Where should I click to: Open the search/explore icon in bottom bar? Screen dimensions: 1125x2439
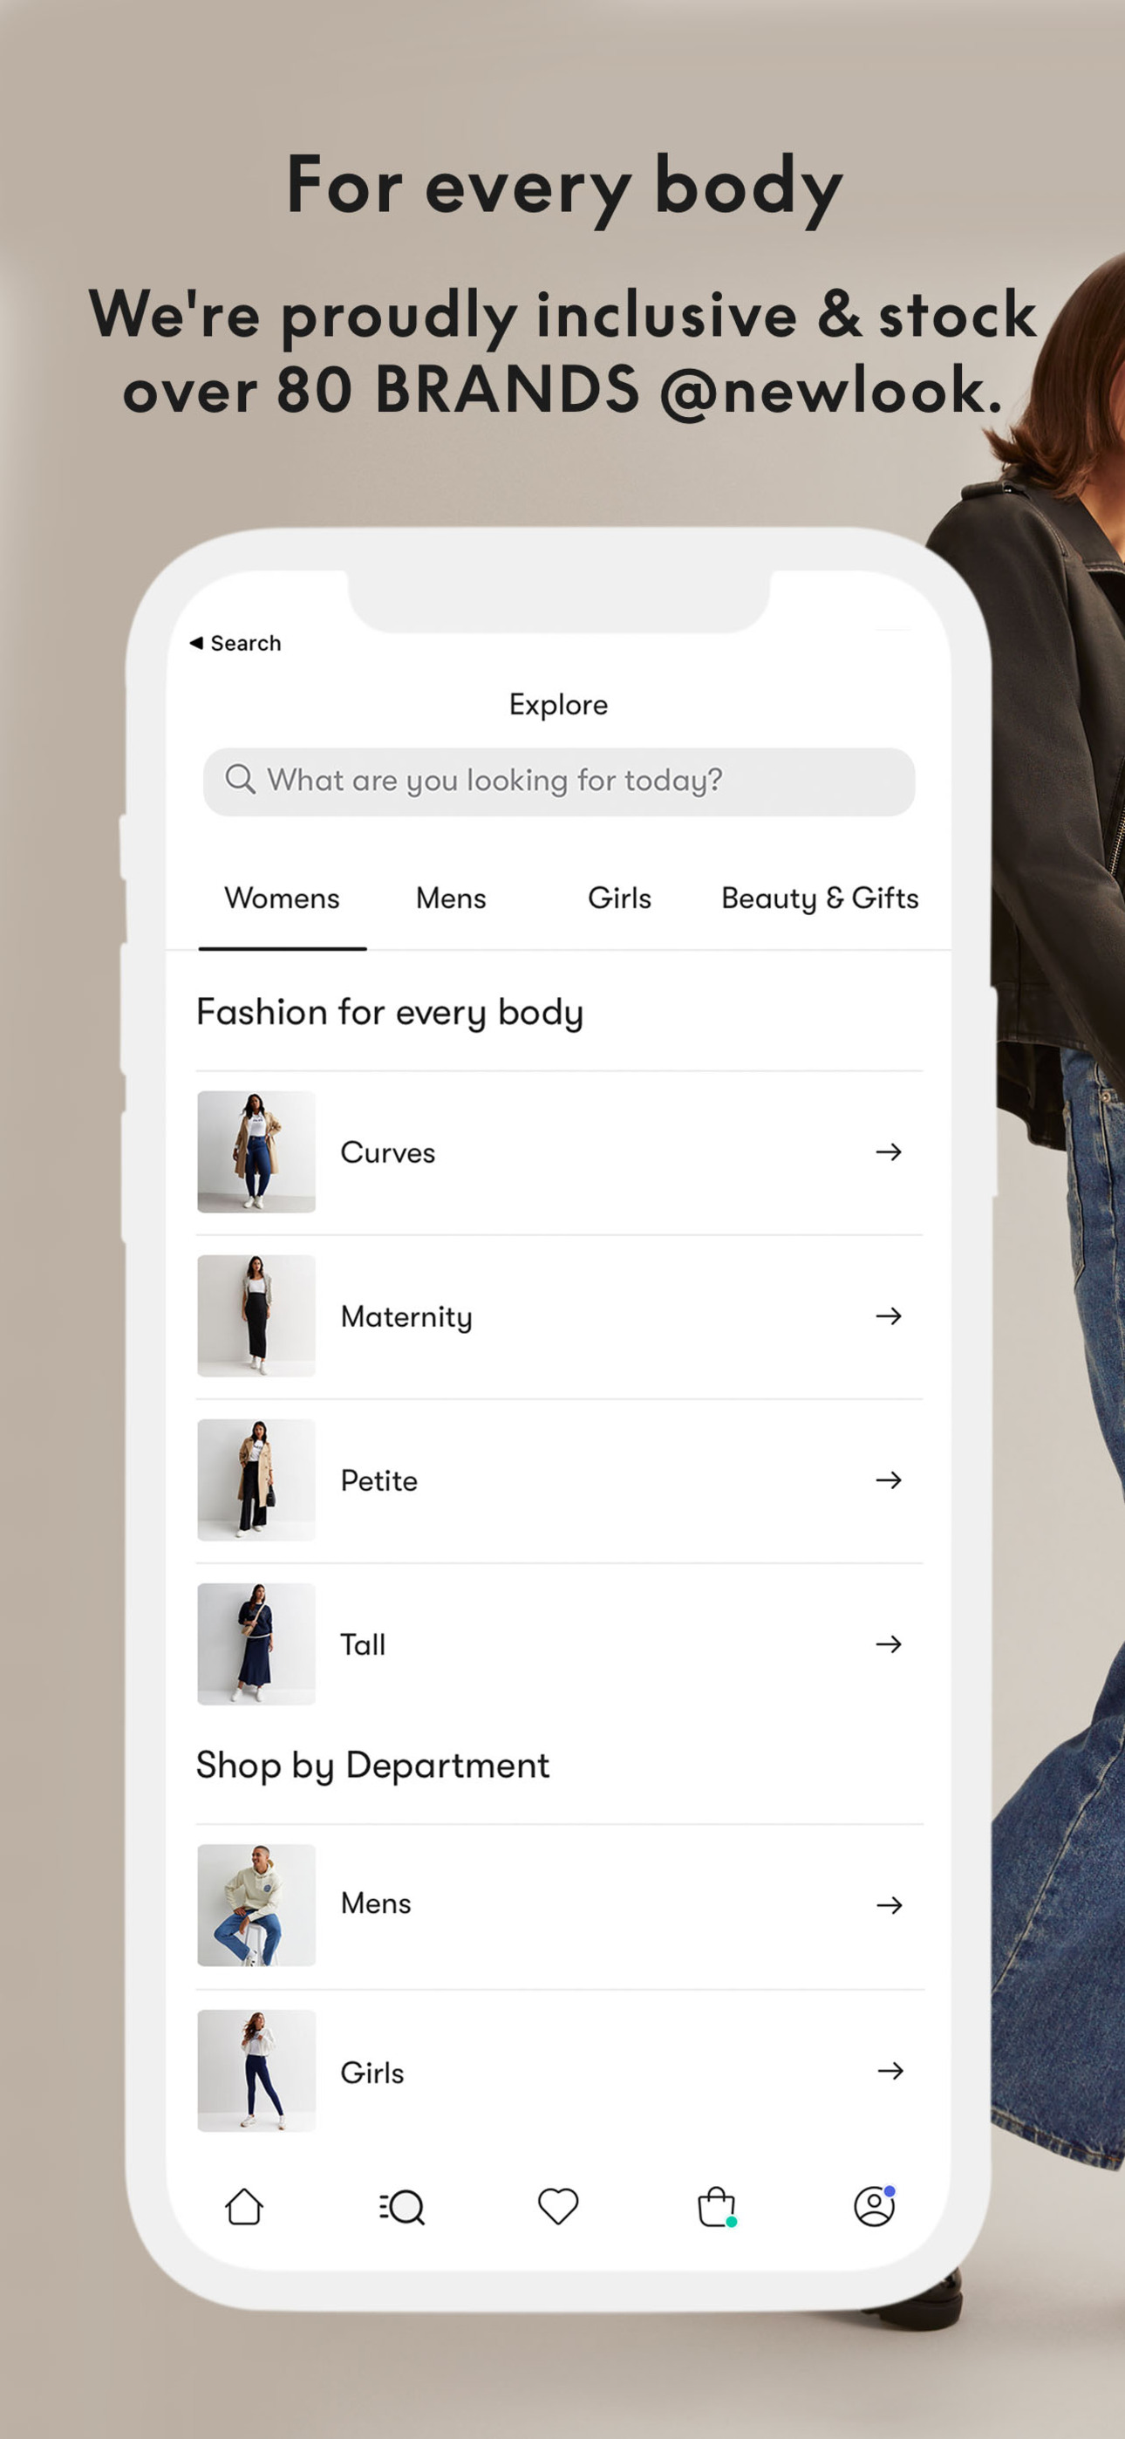click(400, 2207)
